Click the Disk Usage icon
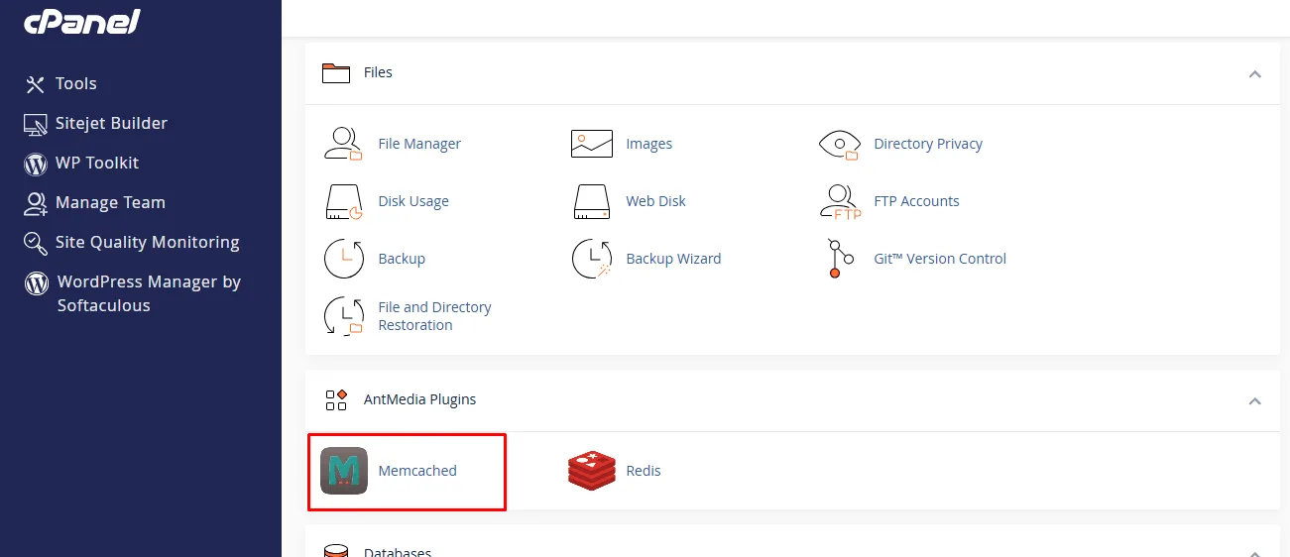The height and width of the screenshot is (557, 1290). tap(343, 201)
